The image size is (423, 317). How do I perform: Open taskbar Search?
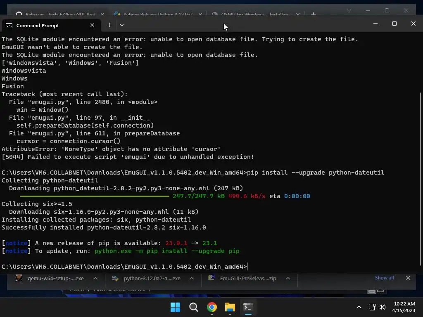[x=193, y=307]
